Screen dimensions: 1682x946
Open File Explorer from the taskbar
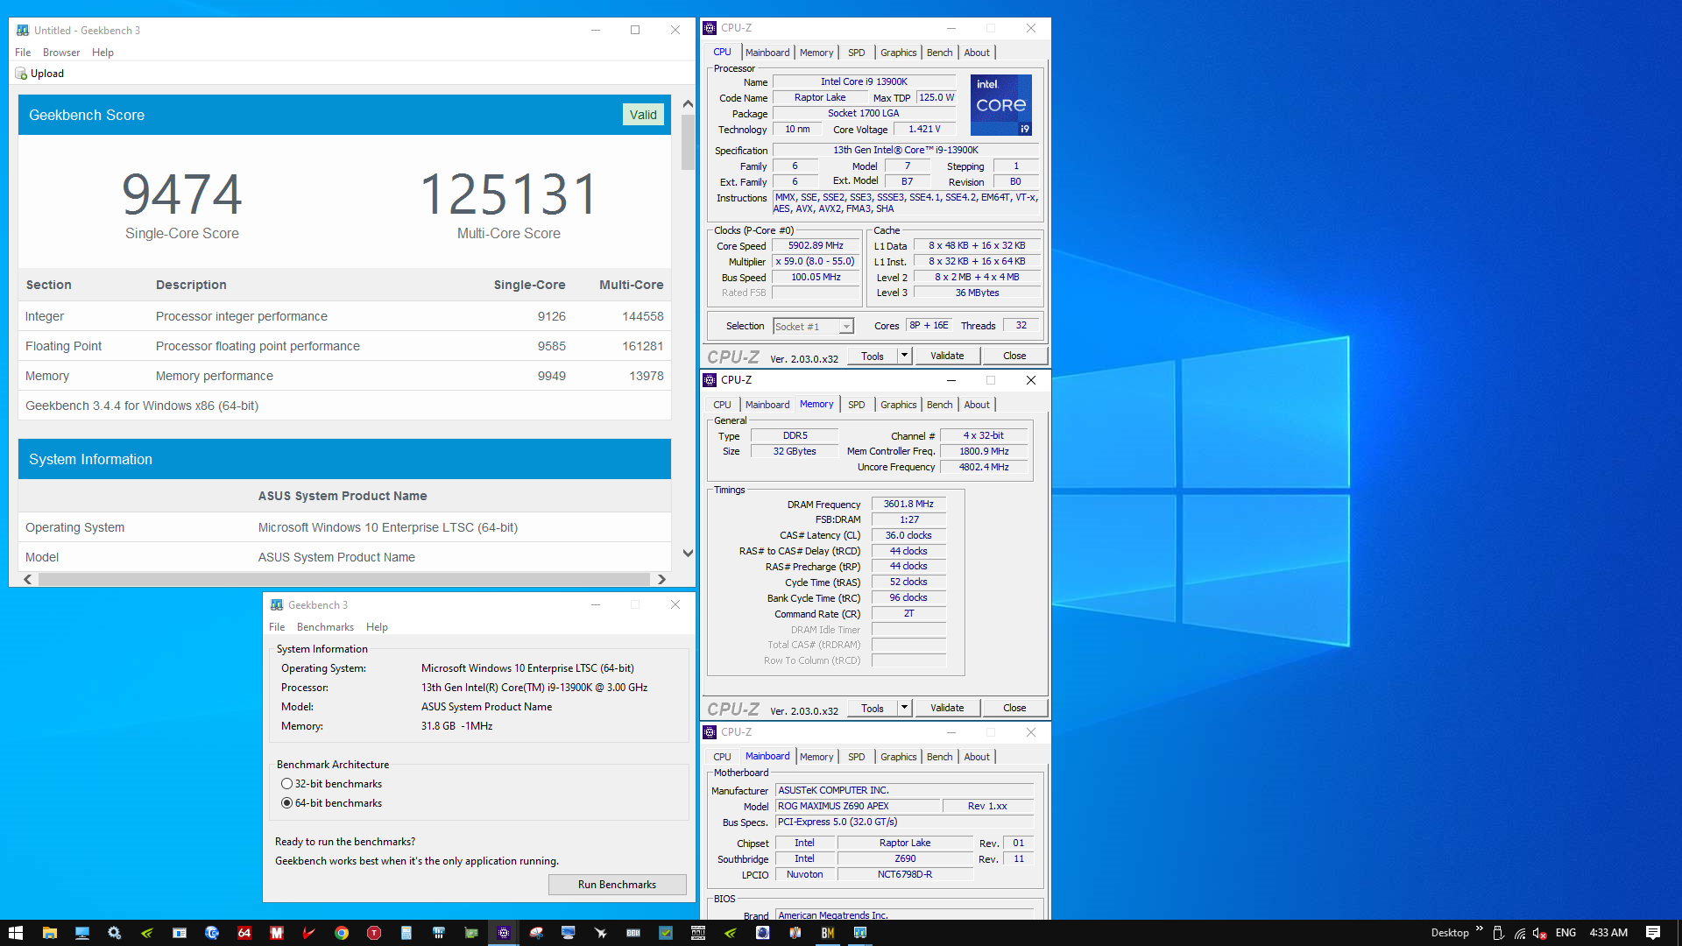pyautogui.click(x=50, y=933)
